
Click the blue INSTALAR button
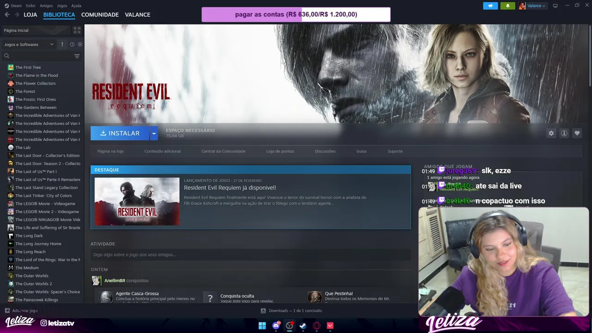(x=120, y=133)
